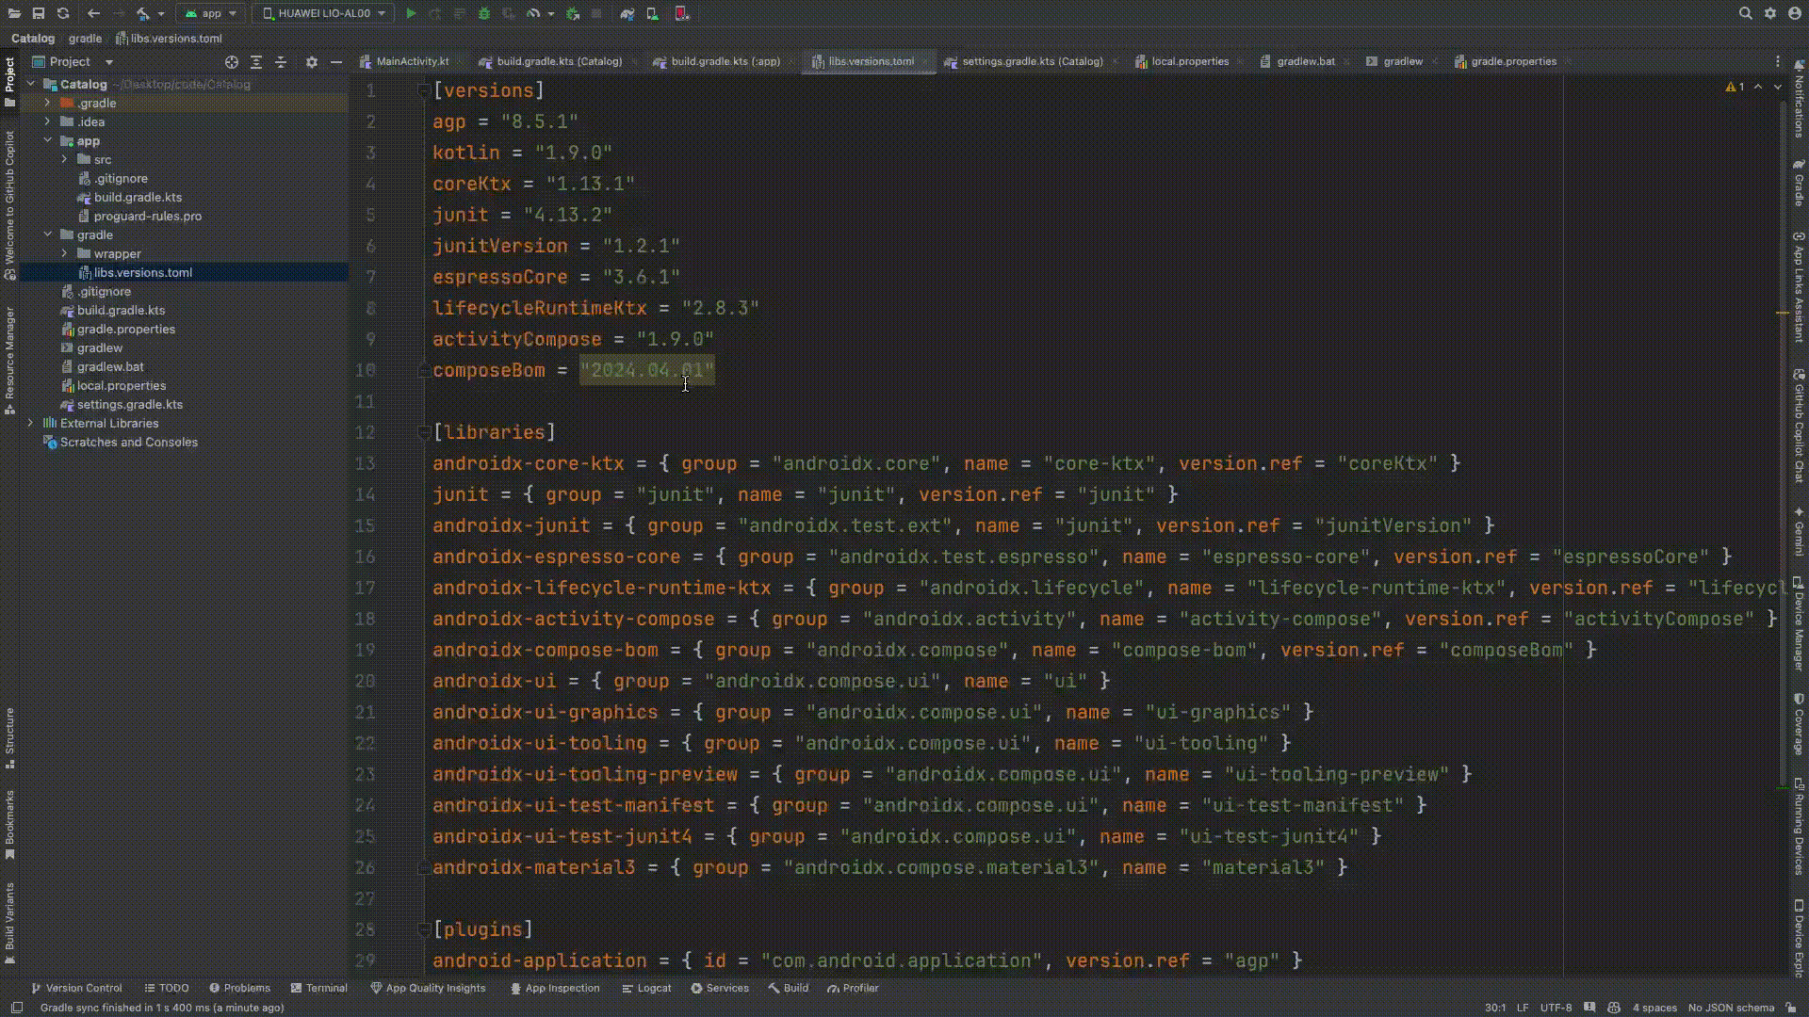Image resolution: width=1809 pixels, height=1017 pixels.
Task: Switch to MainActivity.kt tab
Action: (412, 62)
